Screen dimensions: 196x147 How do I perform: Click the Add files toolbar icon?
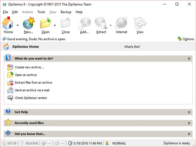(x=84, y=23)
